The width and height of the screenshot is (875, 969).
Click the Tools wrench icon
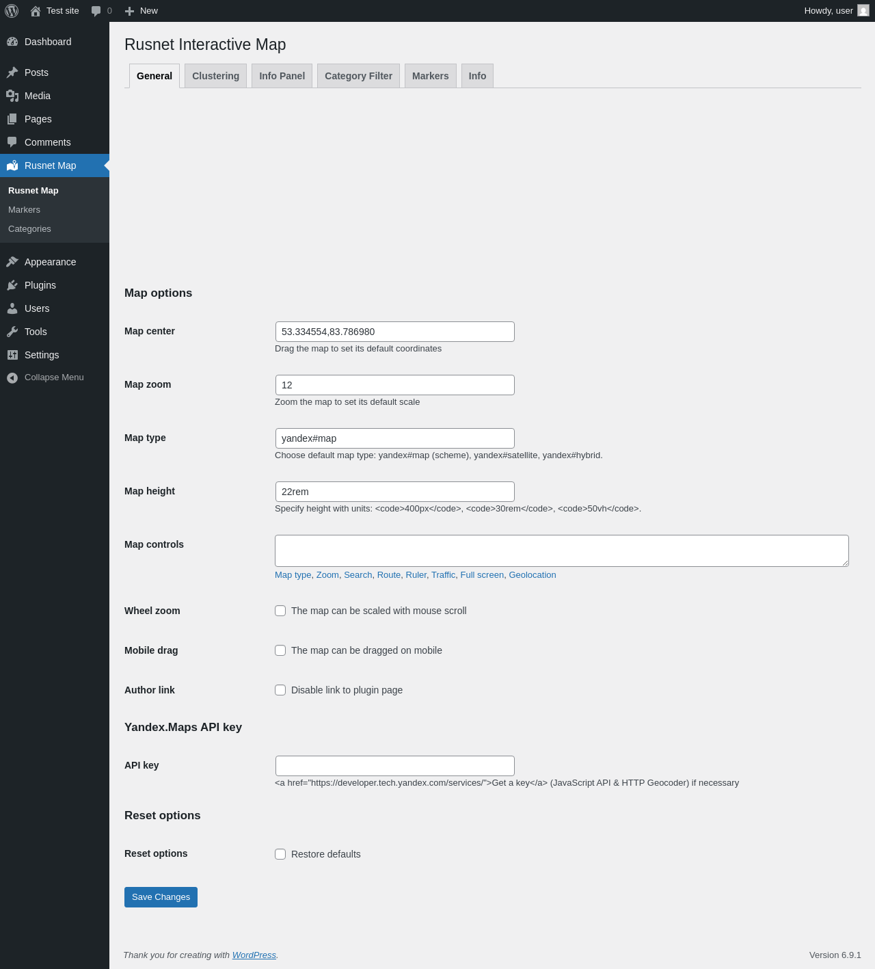tap(12, 332)
